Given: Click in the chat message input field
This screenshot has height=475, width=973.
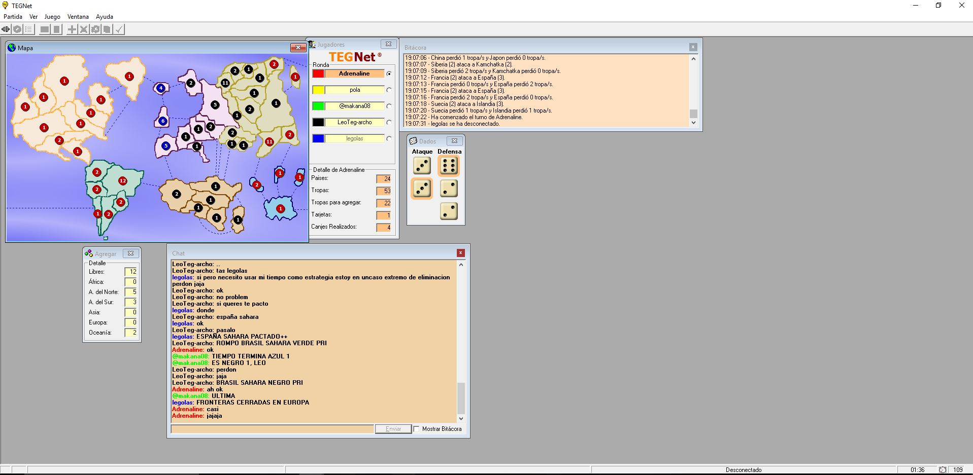Looking at the screenshot, I should tap(272, 429).
